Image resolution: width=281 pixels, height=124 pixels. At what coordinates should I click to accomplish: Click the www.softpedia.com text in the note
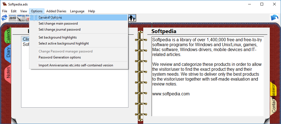171,94
